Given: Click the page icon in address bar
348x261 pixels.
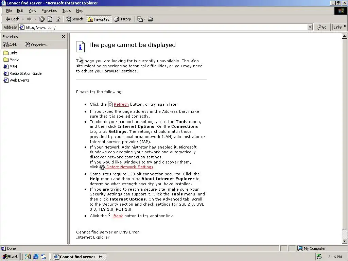Looking at the screenshot, I should 22,27.
